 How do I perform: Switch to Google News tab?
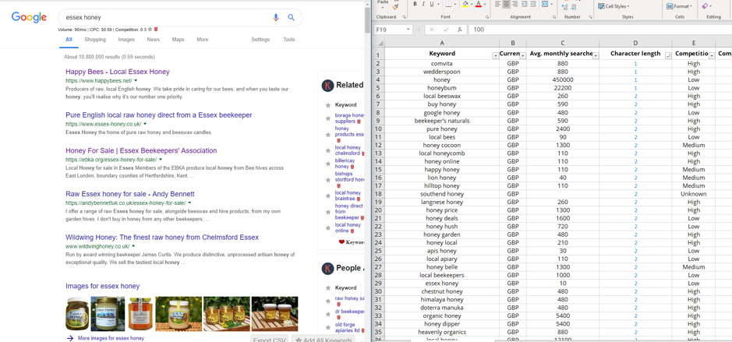(x=153, y=40)
